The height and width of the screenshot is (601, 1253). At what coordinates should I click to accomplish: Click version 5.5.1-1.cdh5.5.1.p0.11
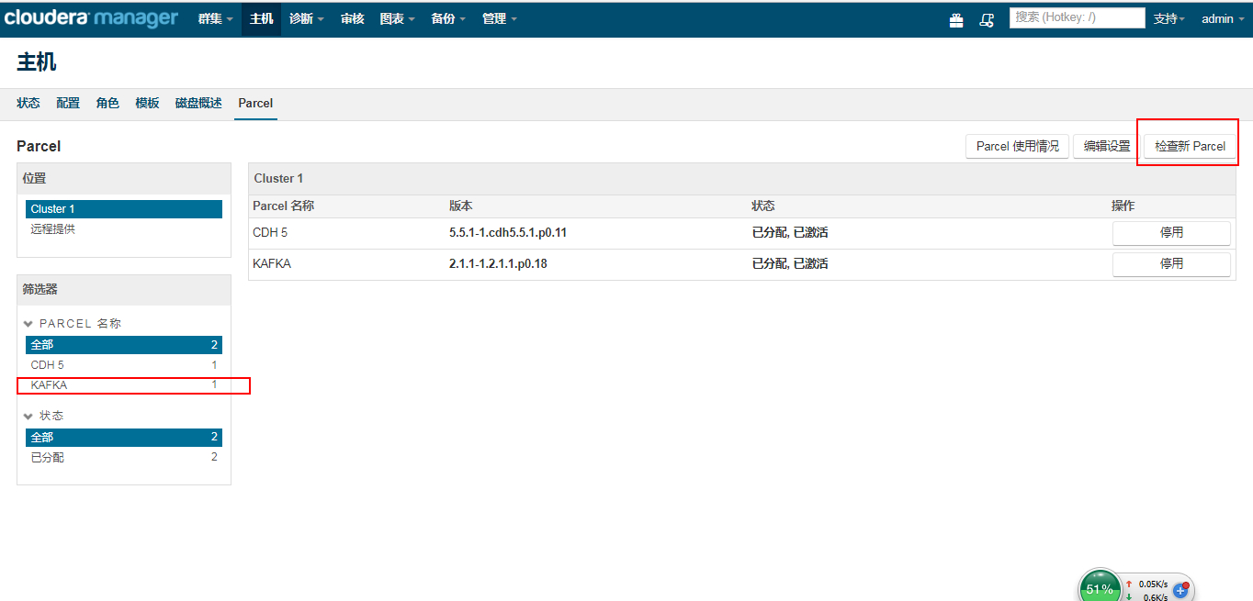tap(508, 233)
